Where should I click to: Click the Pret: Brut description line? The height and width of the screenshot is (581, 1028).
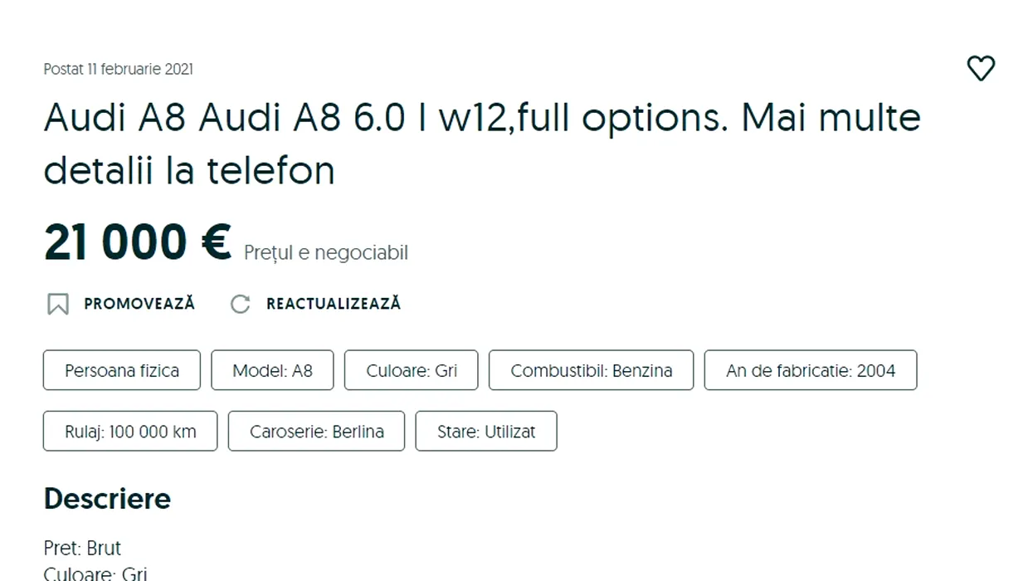pos(82,548)
